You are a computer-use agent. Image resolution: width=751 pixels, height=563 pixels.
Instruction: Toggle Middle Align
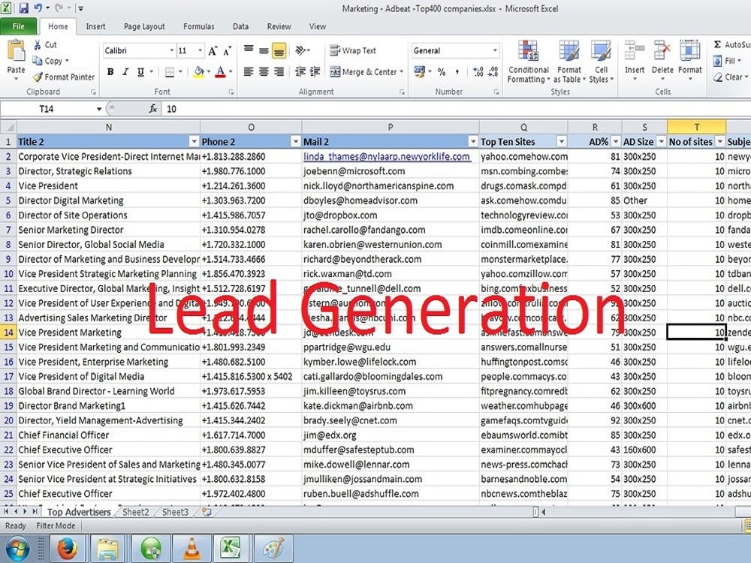(264, 50)
